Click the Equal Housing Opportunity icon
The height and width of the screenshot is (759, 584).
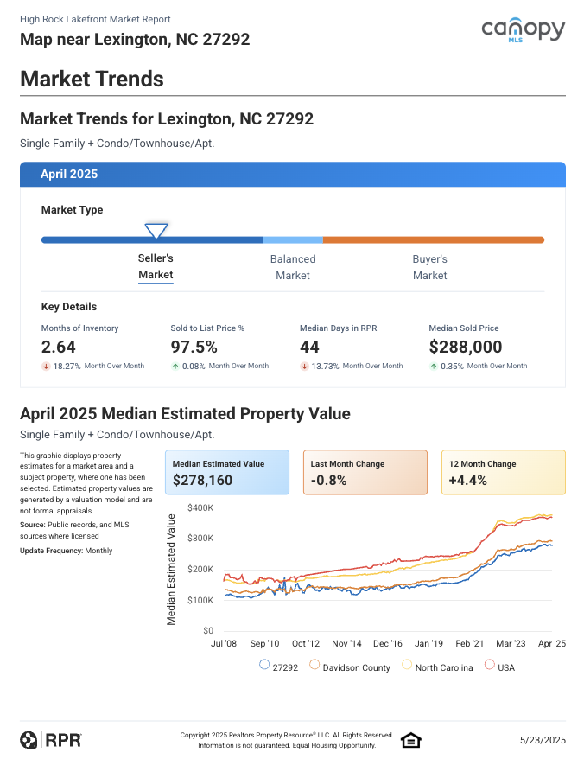(410, 740)
